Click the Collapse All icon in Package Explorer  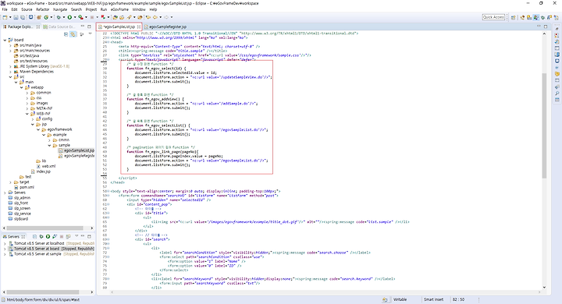pos(66,34)
